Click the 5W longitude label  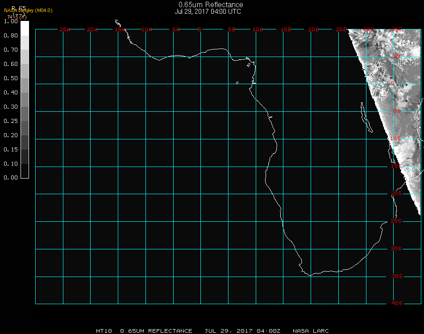click(x=176, y=30)
